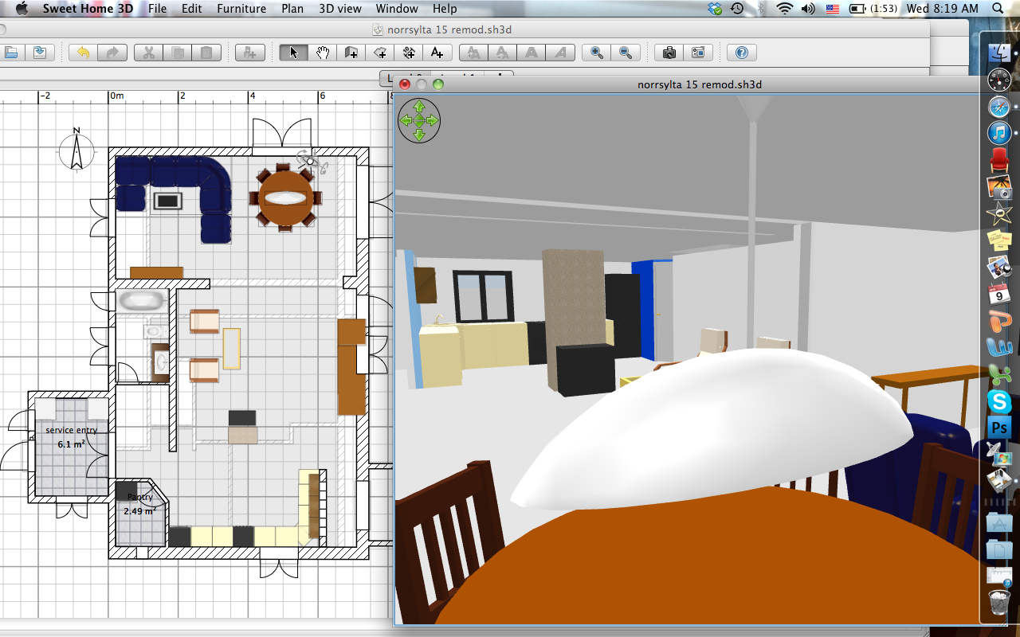
Task: Open the Furniture menu
Action: pyautogui.click(x=241, y=9)
